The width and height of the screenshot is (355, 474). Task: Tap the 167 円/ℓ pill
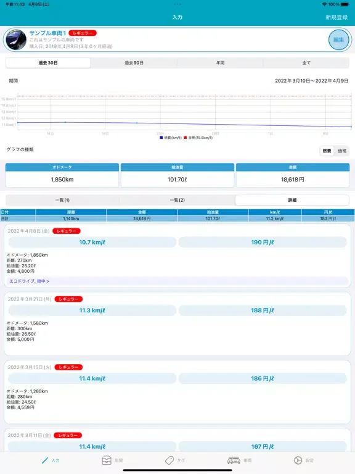click(263, 446)
